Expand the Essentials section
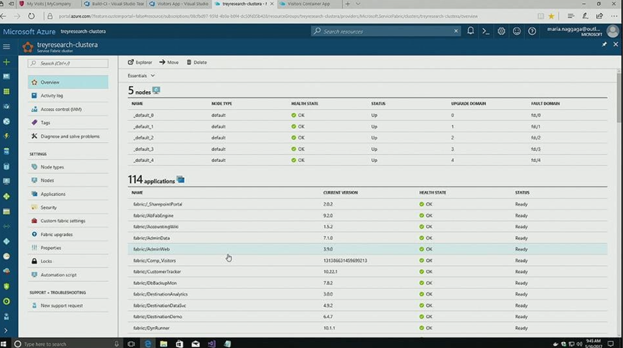Screen dimensions: 623x348 click(x=141, y=76)
